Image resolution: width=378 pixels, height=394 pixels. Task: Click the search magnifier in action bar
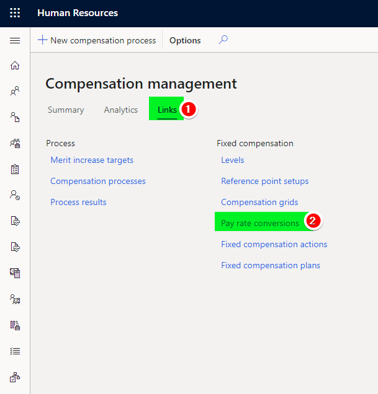[223, 40]
